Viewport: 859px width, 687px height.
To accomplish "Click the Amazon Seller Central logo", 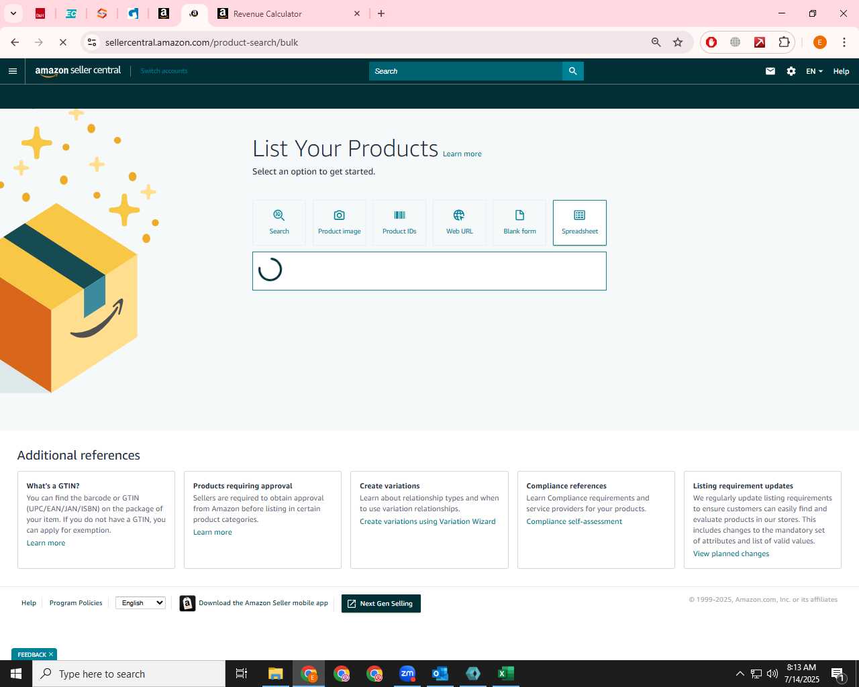I will [78, 71].
